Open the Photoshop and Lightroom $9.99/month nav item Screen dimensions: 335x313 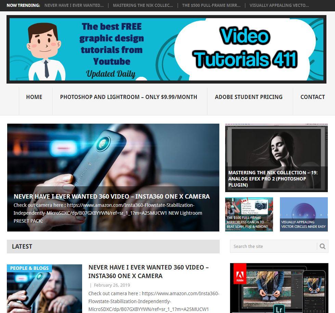(x=129, y=97)
